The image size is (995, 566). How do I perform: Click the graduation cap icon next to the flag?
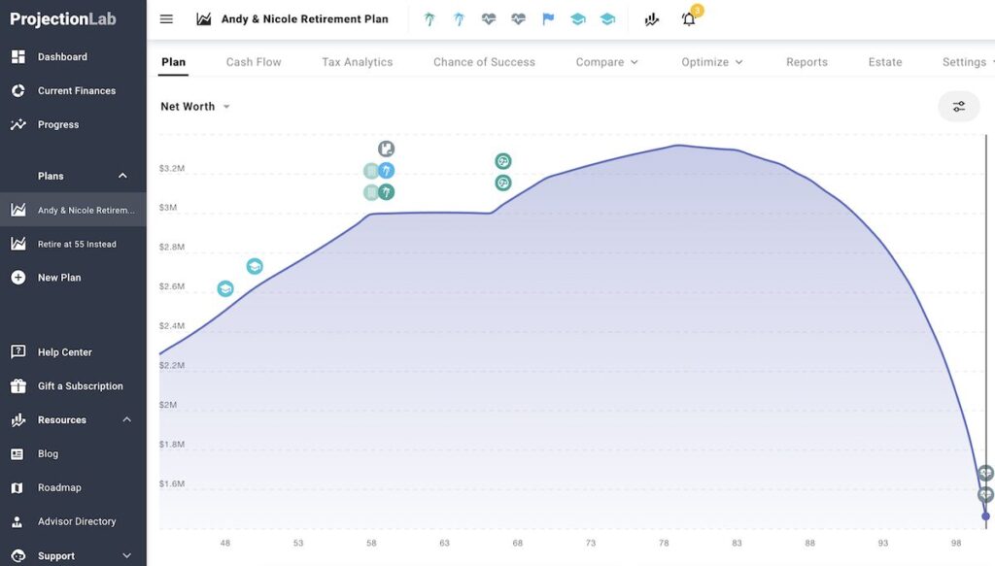(x=578, y=19)
